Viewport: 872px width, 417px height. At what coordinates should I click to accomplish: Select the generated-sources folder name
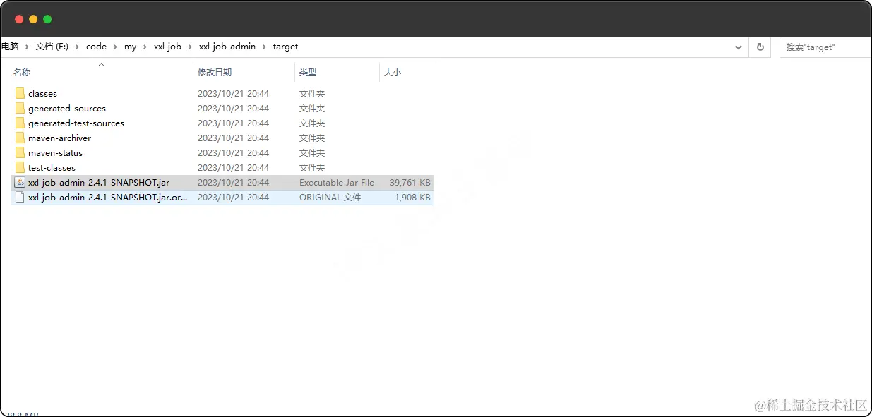click(67, 108)
